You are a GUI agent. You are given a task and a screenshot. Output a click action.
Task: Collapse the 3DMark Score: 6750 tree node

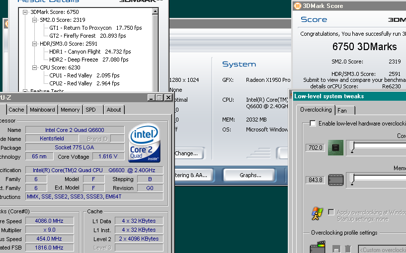[x=25, y=12]
